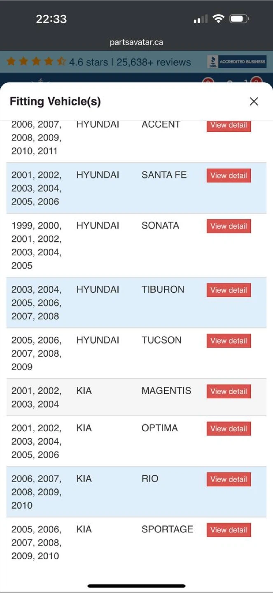The height and width of the screenshot is (593, 273).
Task: Tap the cellular signal icon
Action: click(201, 19)
